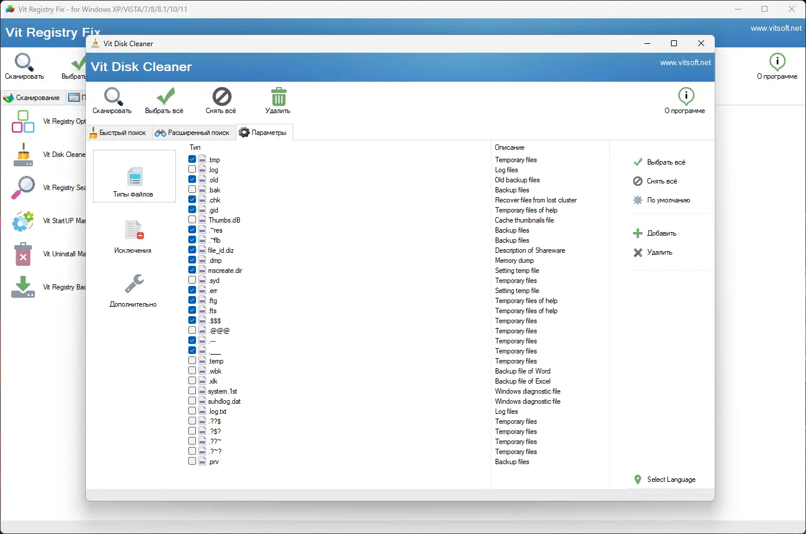Viewport: 806px width, 534px height.
Task: Open the Расширенный поиск tab
Action: [193, 133]
